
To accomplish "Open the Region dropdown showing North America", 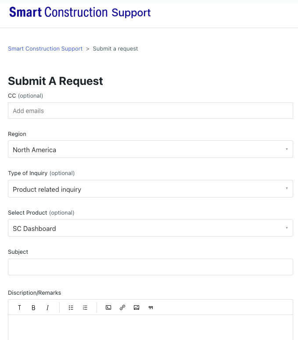I will (151, 149).
